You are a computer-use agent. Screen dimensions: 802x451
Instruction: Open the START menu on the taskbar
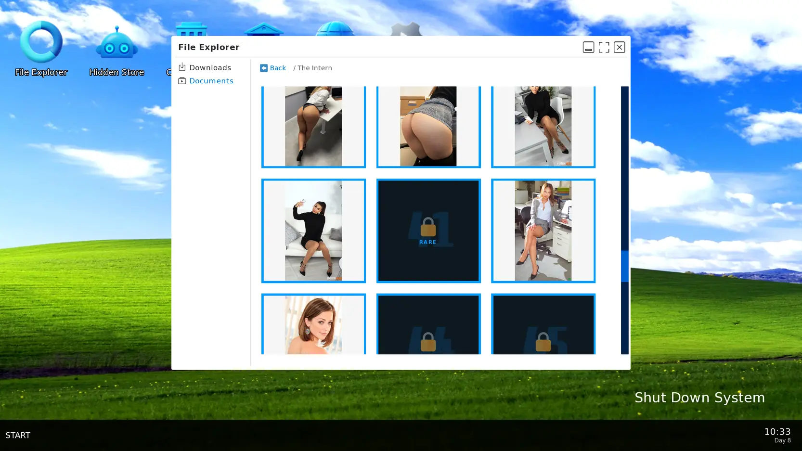(x=18, y=435)
